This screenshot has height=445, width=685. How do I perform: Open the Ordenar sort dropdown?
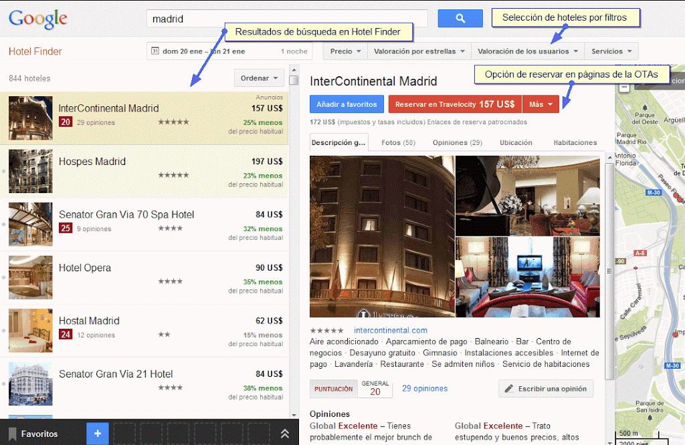259,78
